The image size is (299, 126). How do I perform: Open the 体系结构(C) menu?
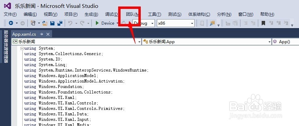coord(199,14)
